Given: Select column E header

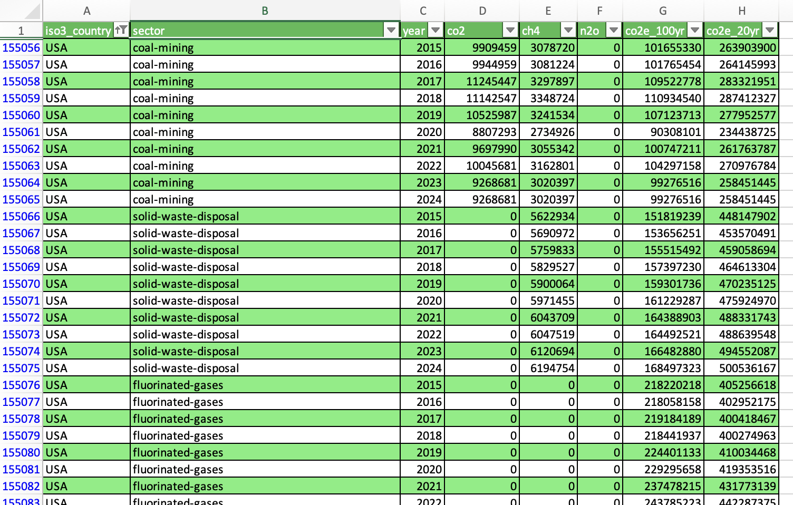Looking at the screenshot, I should [548, 11].
